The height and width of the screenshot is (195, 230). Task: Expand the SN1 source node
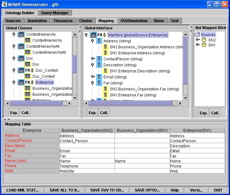point(198,45)
